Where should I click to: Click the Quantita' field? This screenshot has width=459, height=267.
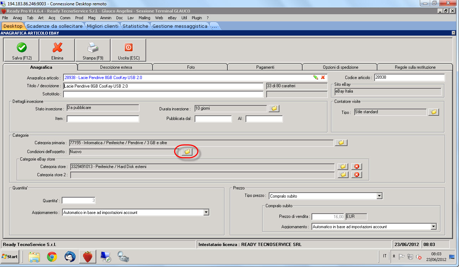point(79,200)
